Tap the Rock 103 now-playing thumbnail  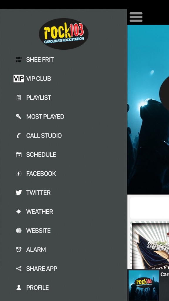point(144,285)
